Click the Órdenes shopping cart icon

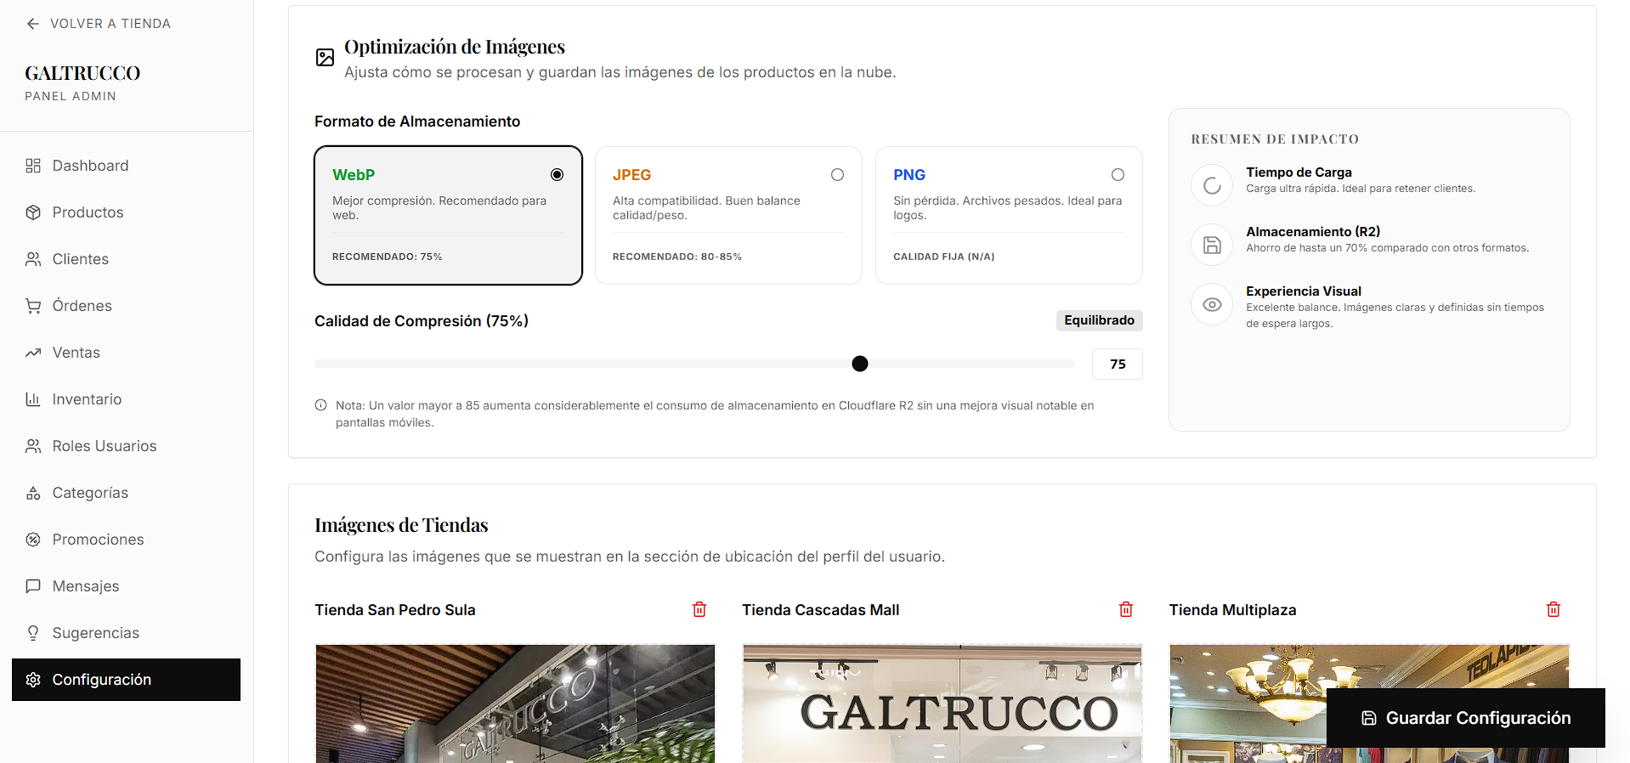point(33,306)
